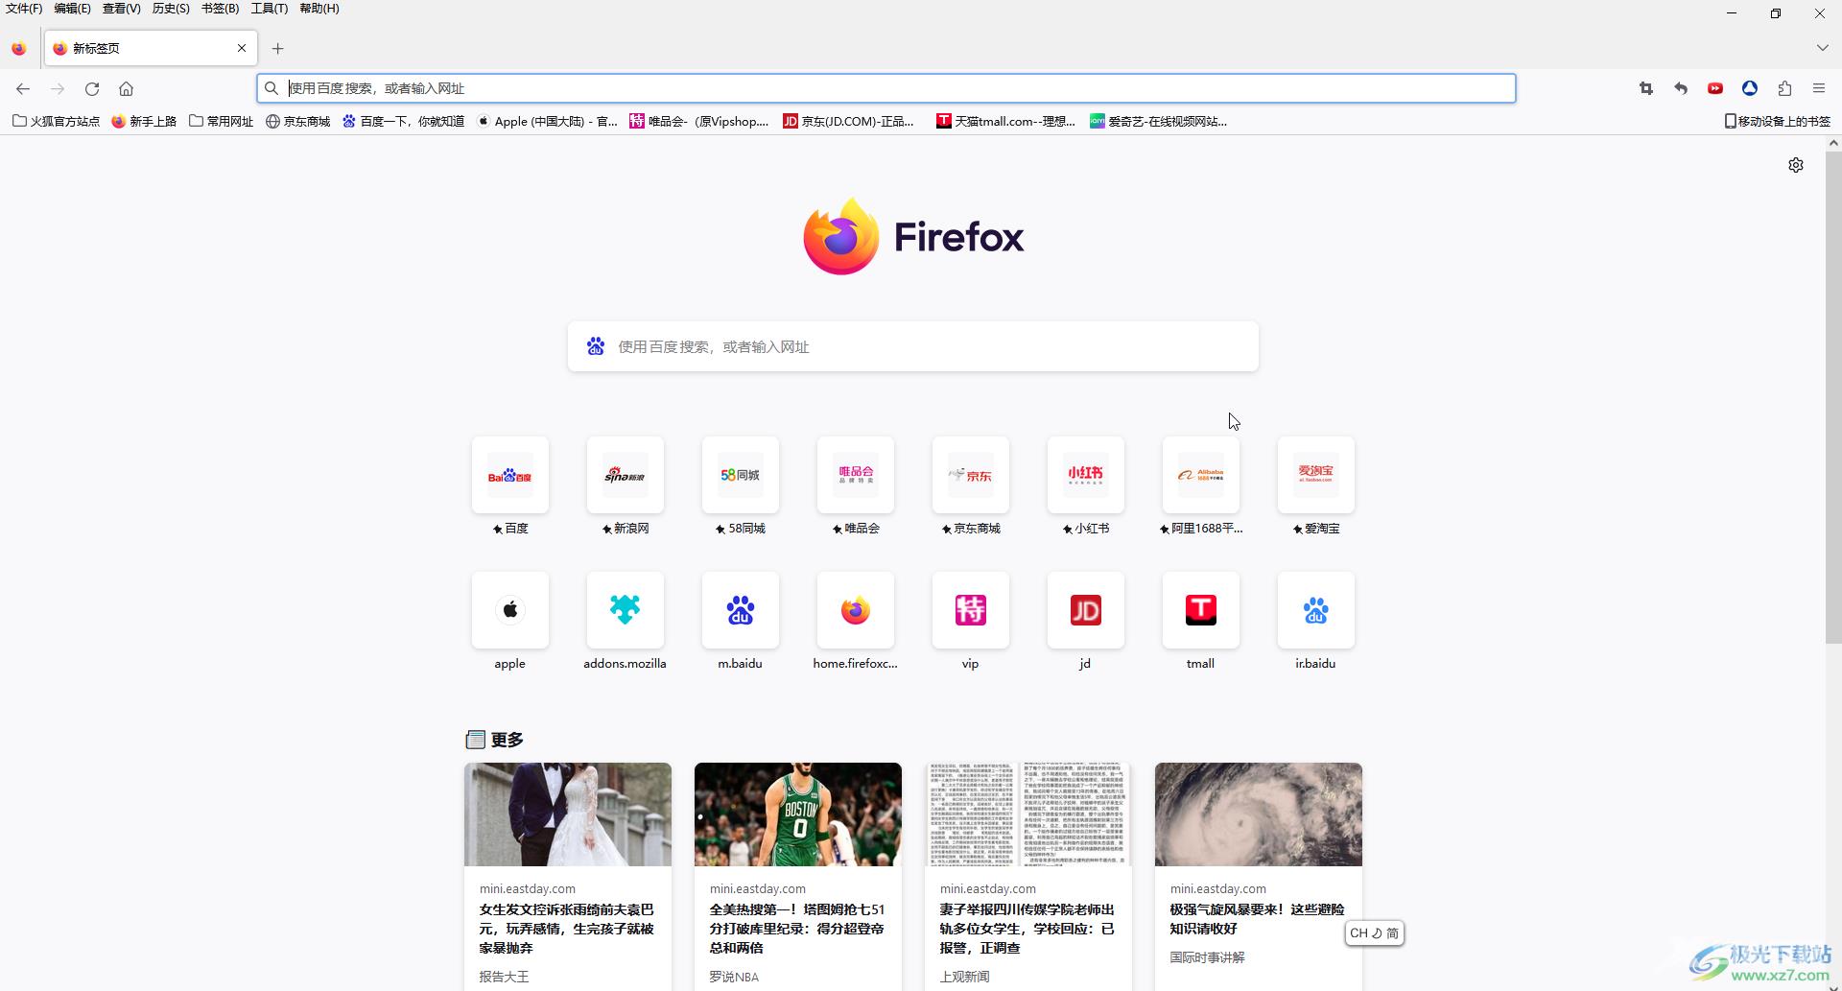
Task: Open the 新浪网 shortcut tile
Action: [626, 475]
